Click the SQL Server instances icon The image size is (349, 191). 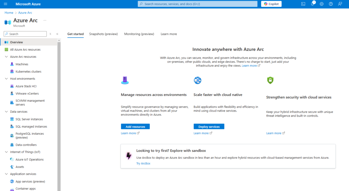coord(12,119)
